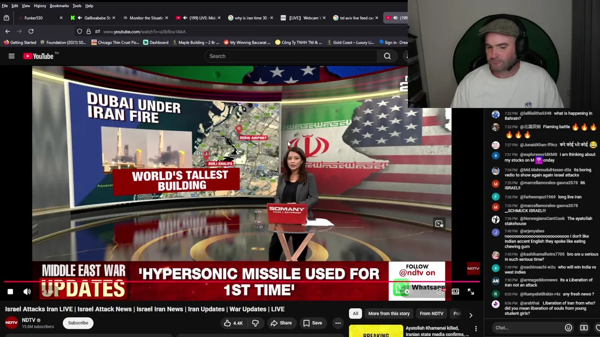Click the search magnifier button
Image resolution: width=600 pixels, height=337 pixels.
click(x=387, y=56)
